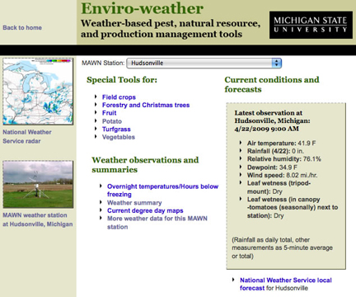
Task: Click the Rainfall as daily total footnote
Action: (x=282, y=248)
